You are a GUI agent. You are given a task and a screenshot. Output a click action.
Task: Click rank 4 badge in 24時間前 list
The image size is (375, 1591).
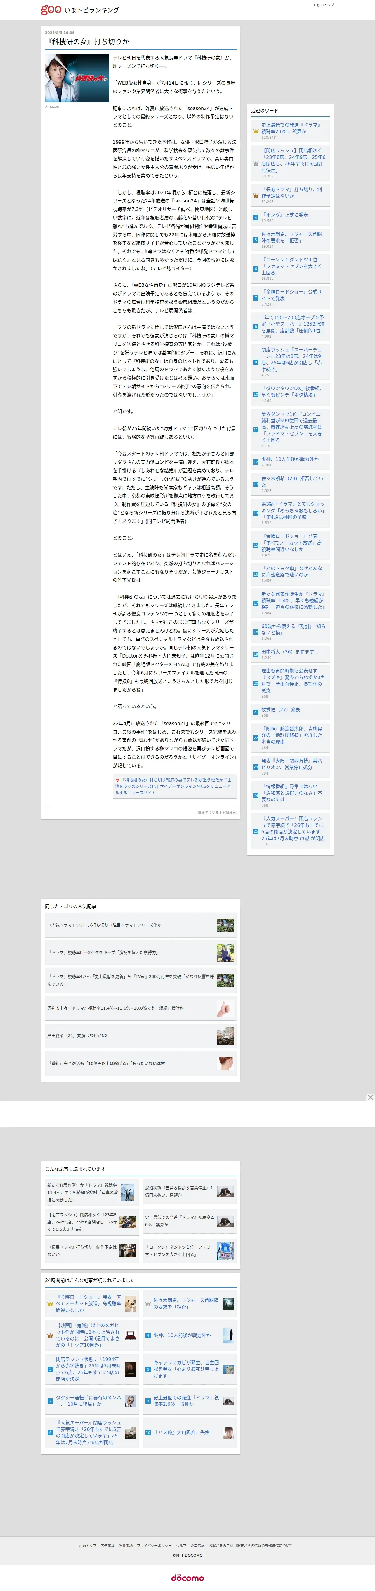click(148, 1335)
